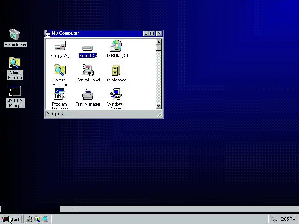
Task: Maximize the My Computer window
Action: point(152,34)
